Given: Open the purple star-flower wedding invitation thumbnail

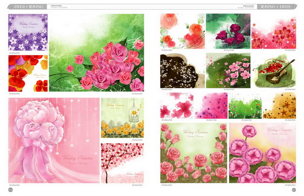Looking at the screenshot, I should click(x=28, y=32).
